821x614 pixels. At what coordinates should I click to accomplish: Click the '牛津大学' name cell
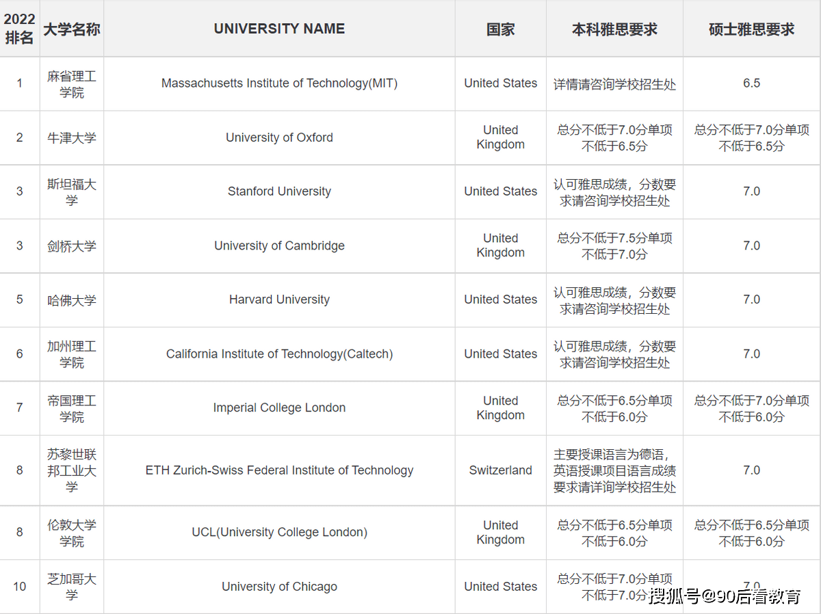pyautogui.click(x=72, y=138)
